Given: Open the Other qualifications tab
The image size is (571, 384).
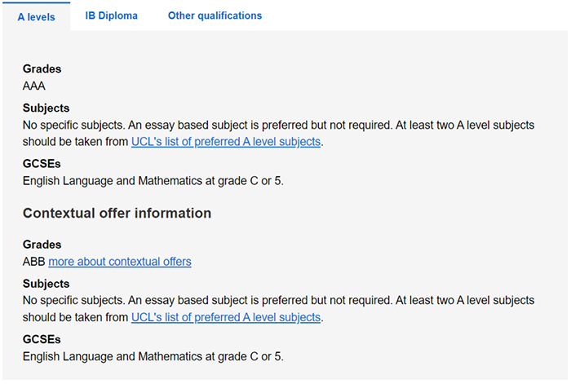Looking at the screenshot, I should (x=215, y=15).
